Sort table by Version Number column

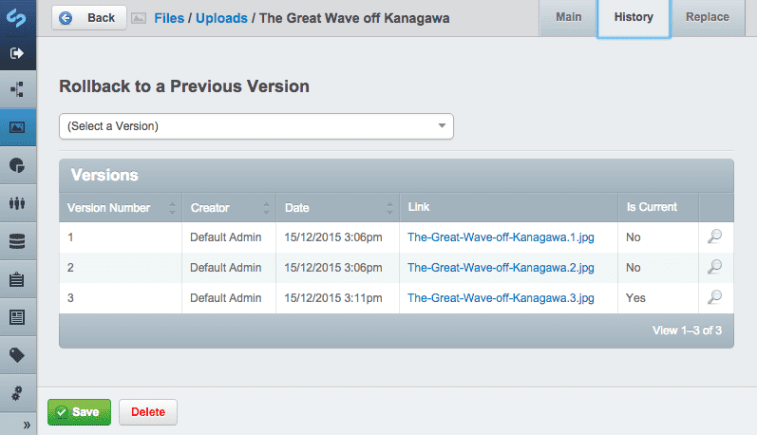tap(121, 208)
